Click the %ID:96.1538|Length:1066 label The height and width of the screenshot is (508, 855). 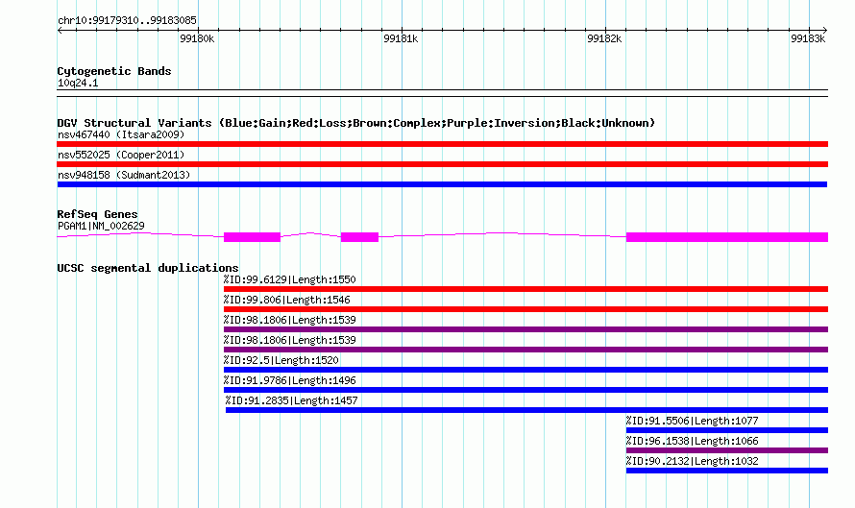click(692, 441)
